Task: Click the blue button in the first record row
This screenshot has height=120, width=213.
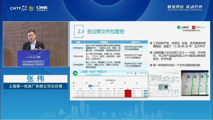Action: (145, 91)
